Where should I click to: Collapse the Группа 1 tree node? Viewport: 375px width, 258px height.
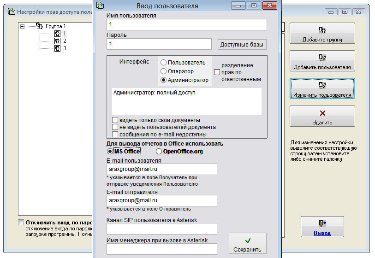tap(22, 26)
